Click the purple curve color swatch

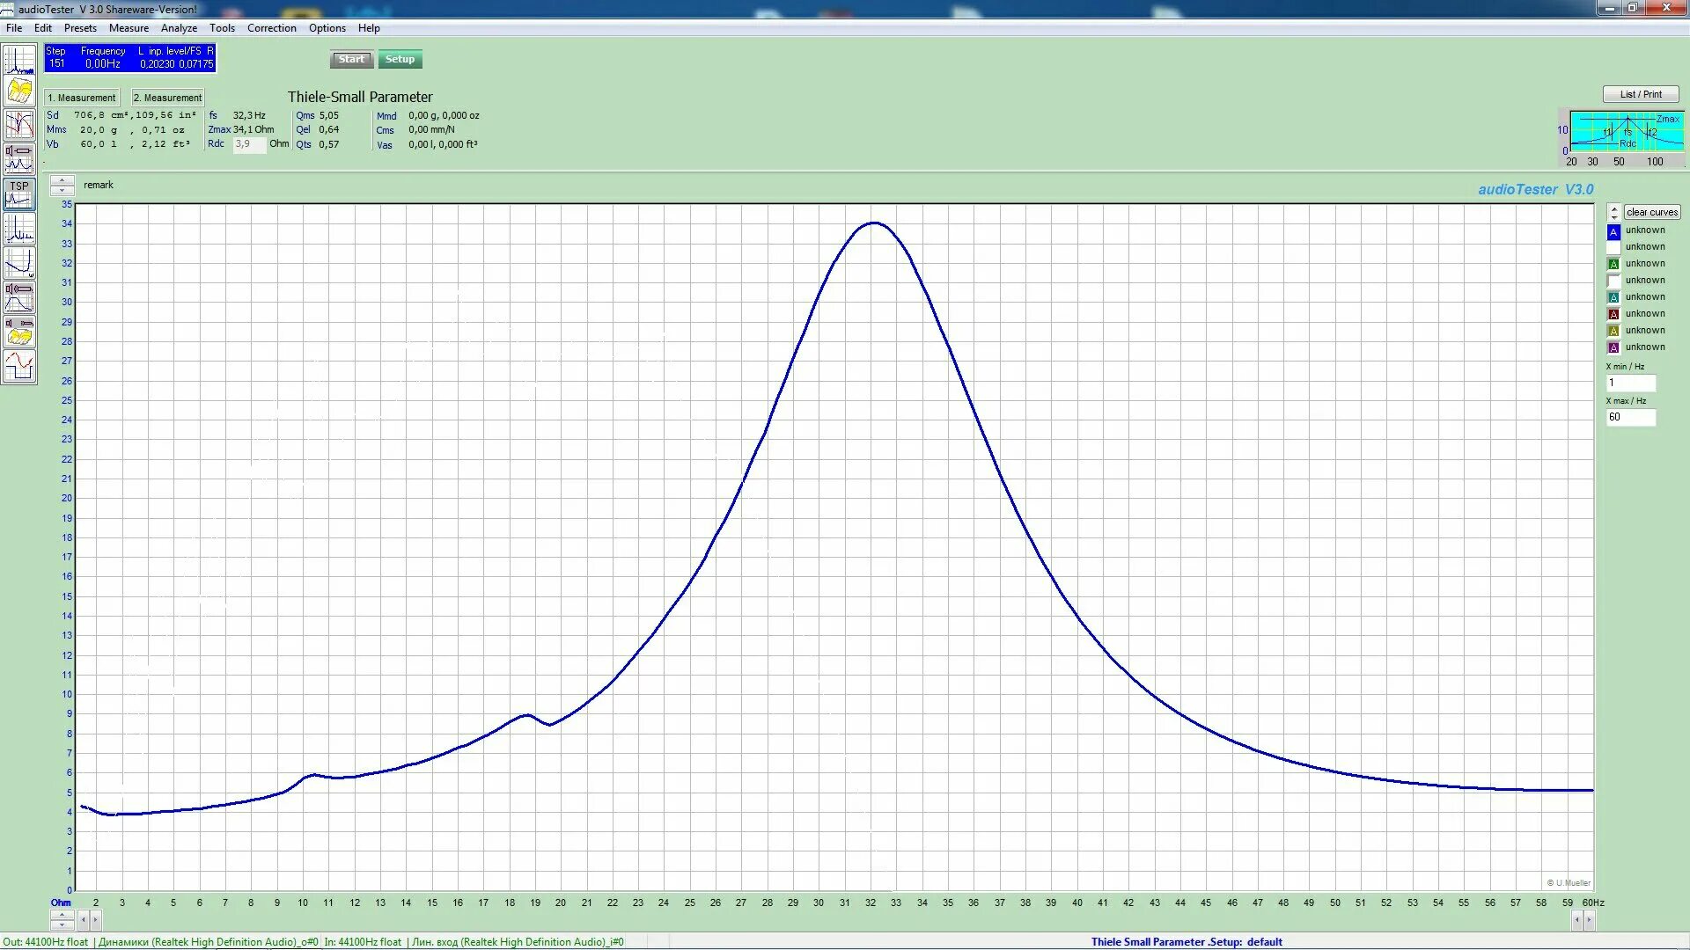pyautogui.click(x=1613, y=347)
